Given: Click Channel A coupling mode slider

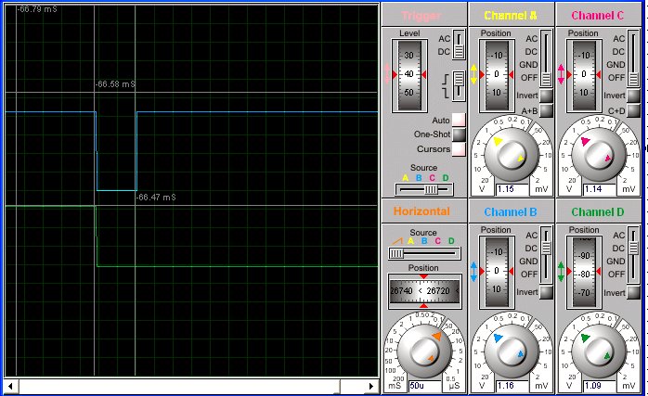Looking at the screenshot, I should 546,58.
